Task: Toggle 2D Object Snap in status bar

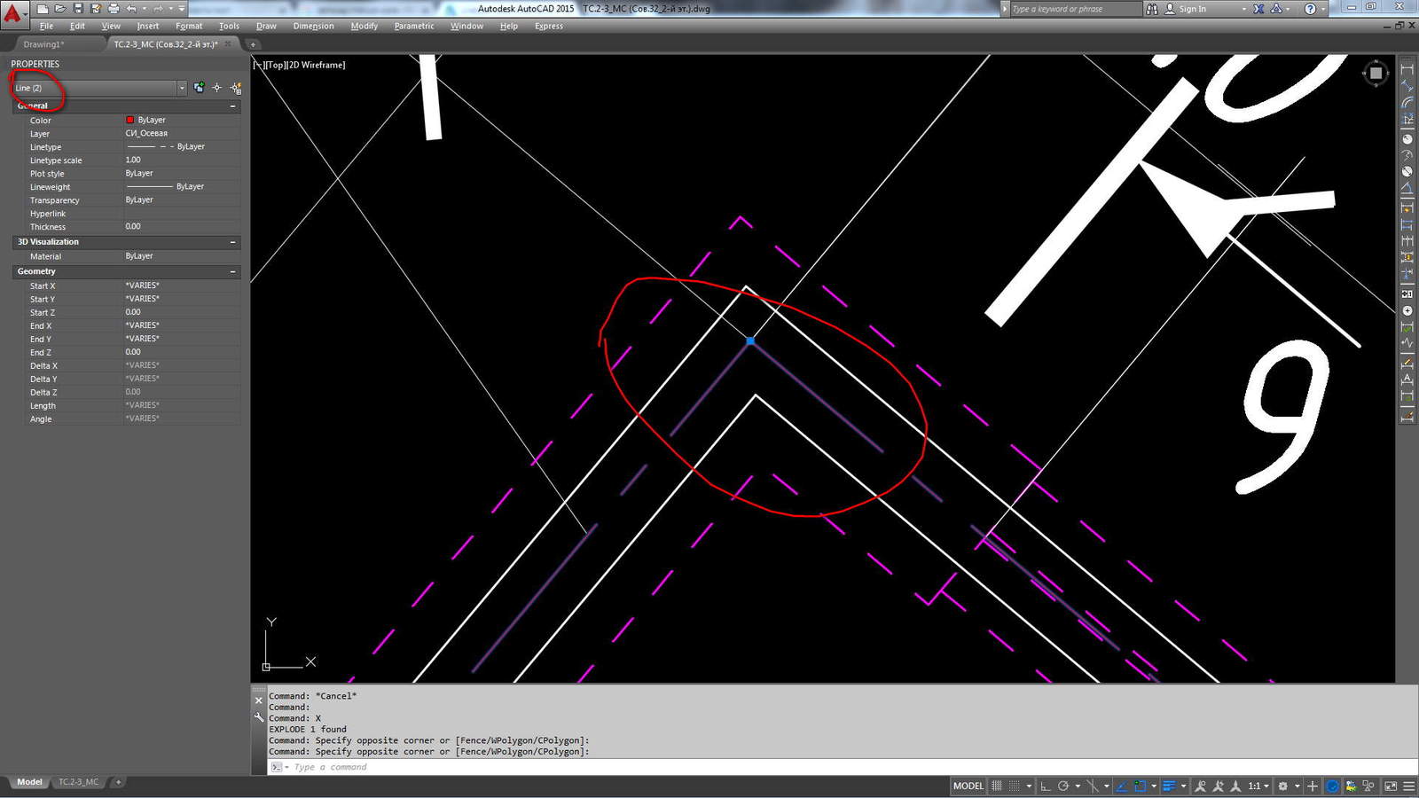Action: [x=1140, y=786]
